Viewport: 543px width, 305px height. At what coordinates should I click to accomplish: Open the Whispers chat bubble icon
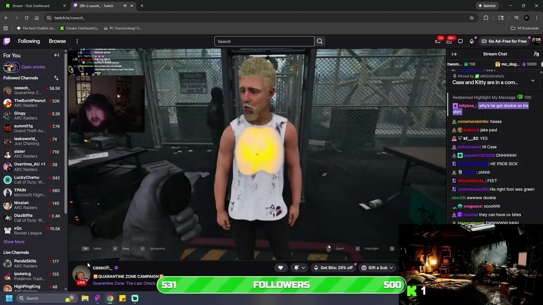(460, 41)
